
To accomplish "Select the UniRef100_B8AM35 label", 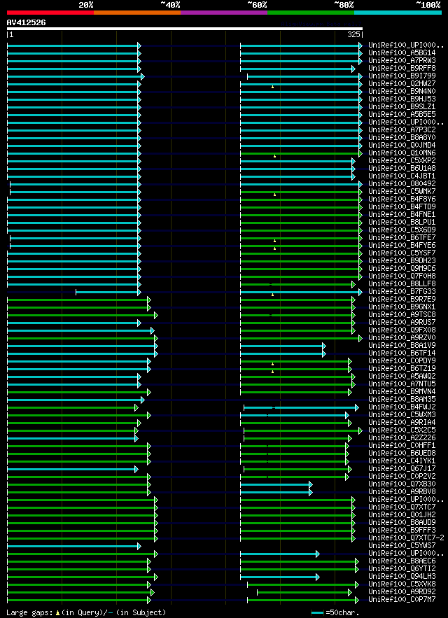I will coord(402,400).
